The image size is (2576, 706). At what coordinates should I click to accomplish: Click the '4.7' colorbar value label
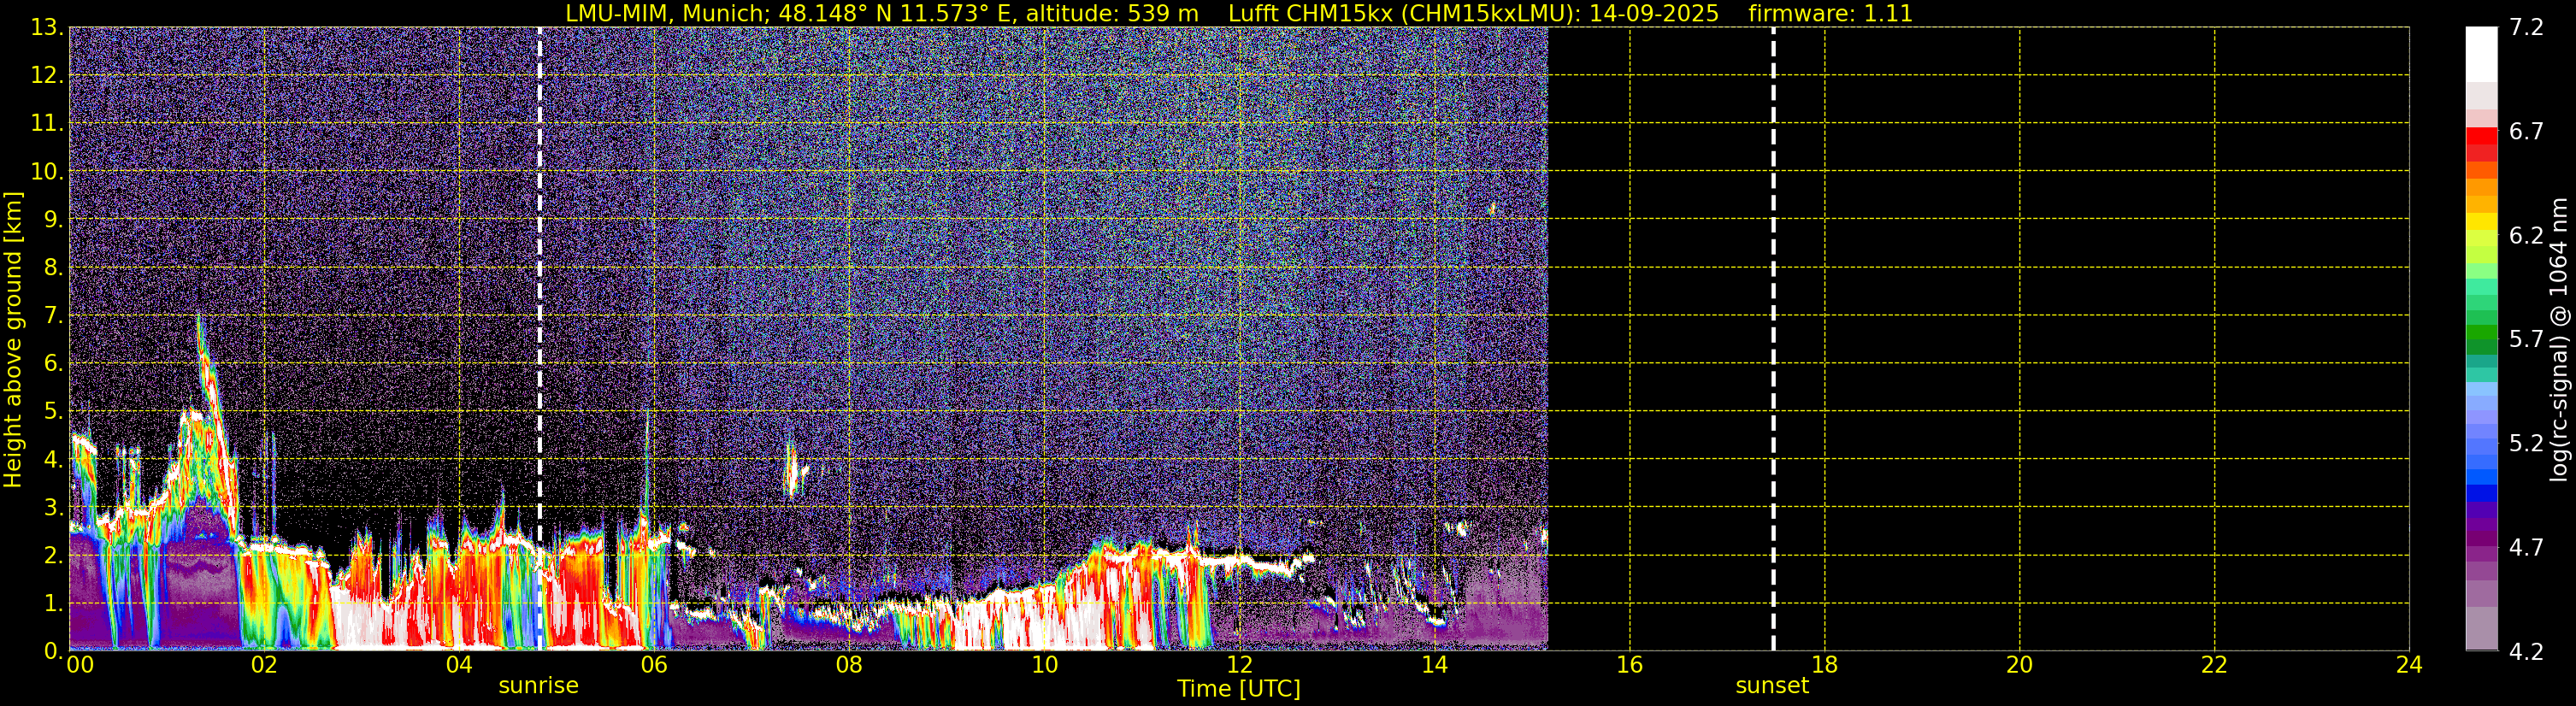tap(2526, 547)
